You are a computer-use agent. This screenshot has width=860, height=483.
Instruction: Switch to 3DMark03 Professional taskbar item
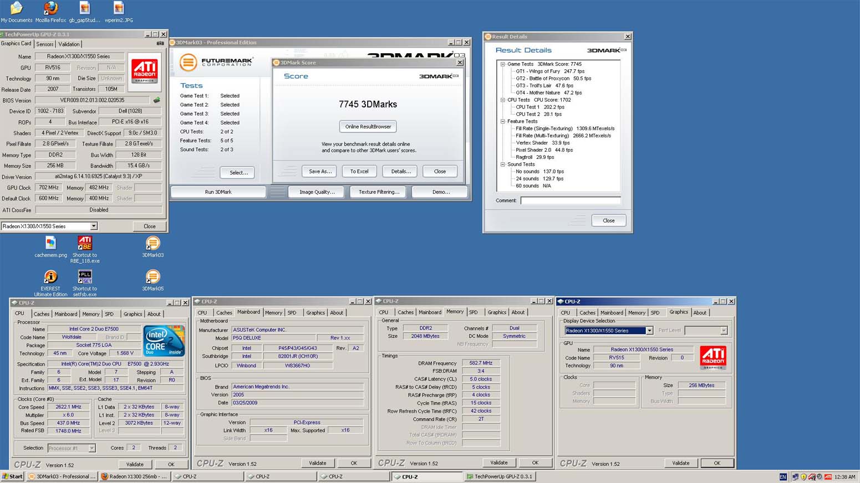(x=62, y=476)
